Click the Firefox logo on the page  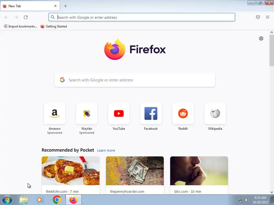click(135, 49)
